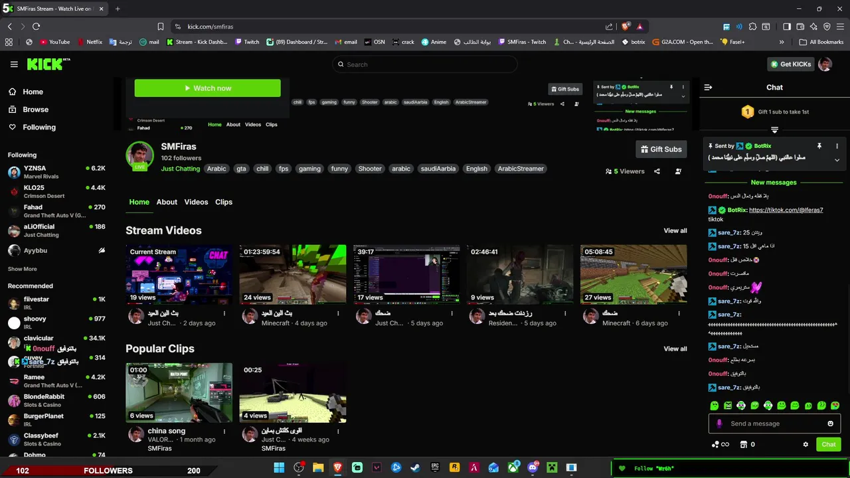This screenshot has width=850, height=478.
Task: Switch to the Clips tab
Action: coord(224,202)
